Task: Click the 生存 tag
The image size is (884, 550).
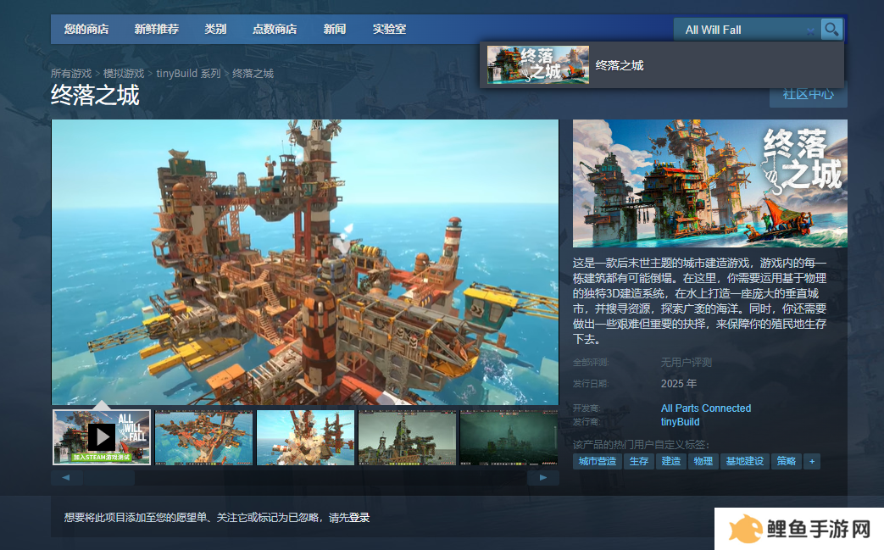Action: click(639, 461)
